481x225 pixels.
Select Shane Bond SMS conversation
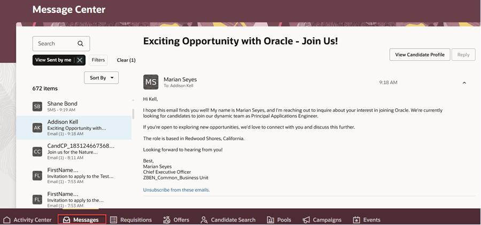pos(74,106)
